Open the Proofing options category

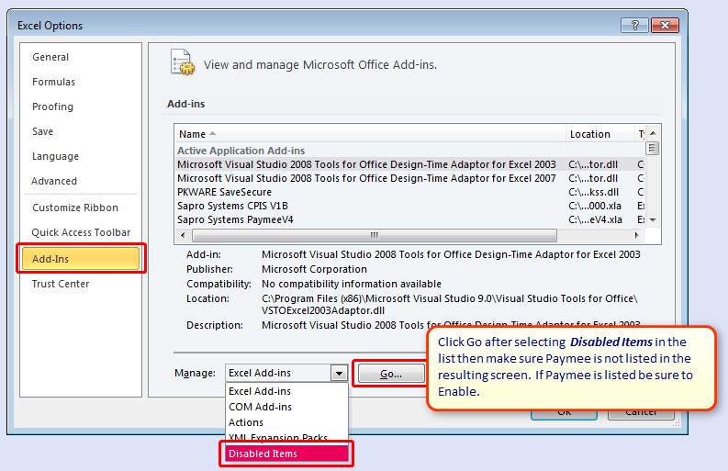coord(52,107)
